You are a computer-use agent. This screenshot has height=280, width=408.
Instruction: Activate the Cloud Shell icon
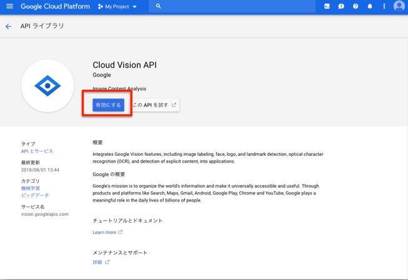click(x=327, y=6)
